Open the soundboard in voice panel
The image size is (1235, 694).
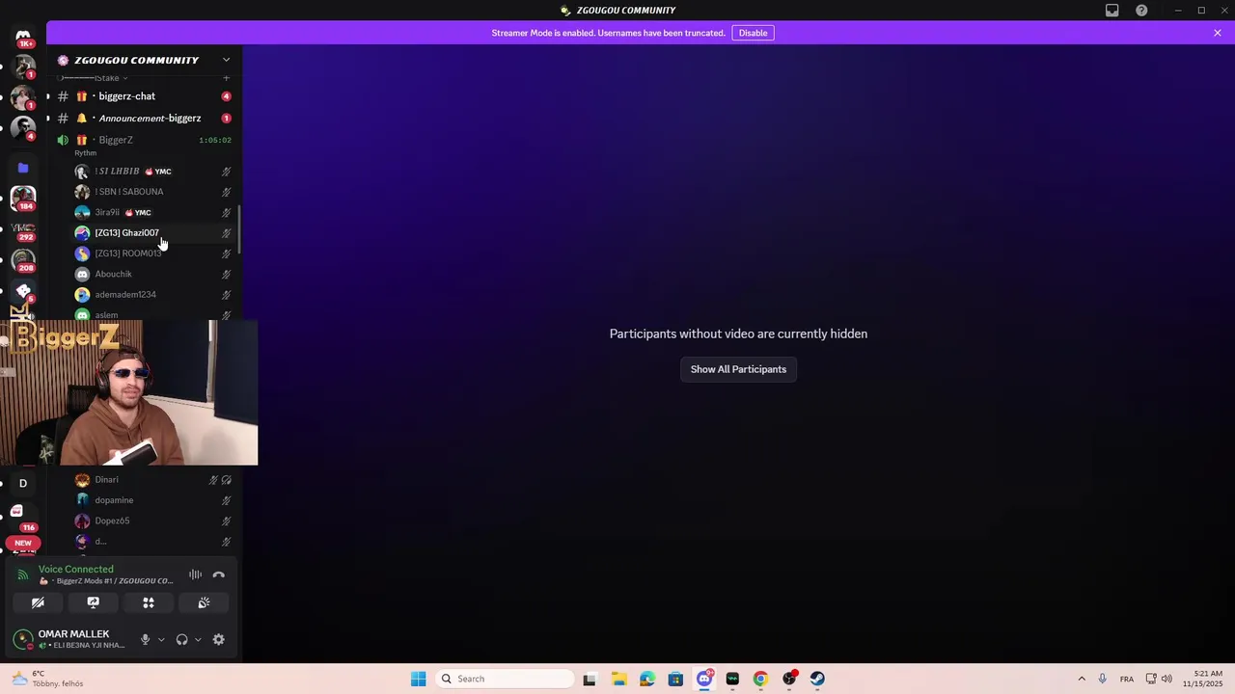click(204, 602)
